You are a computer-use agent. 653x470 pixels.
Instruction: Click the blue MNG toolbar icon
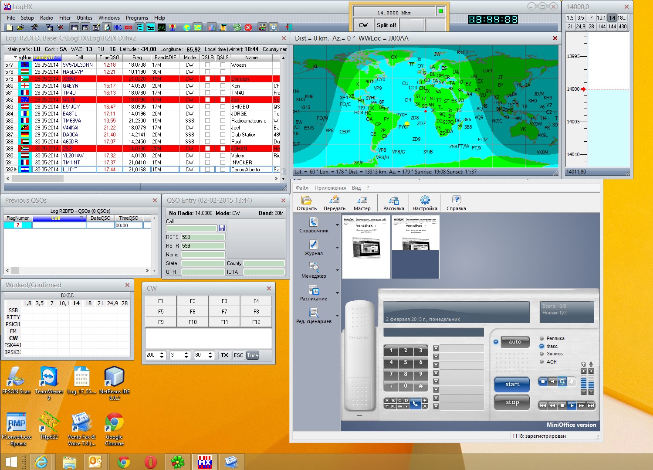[x=118, y=27]
